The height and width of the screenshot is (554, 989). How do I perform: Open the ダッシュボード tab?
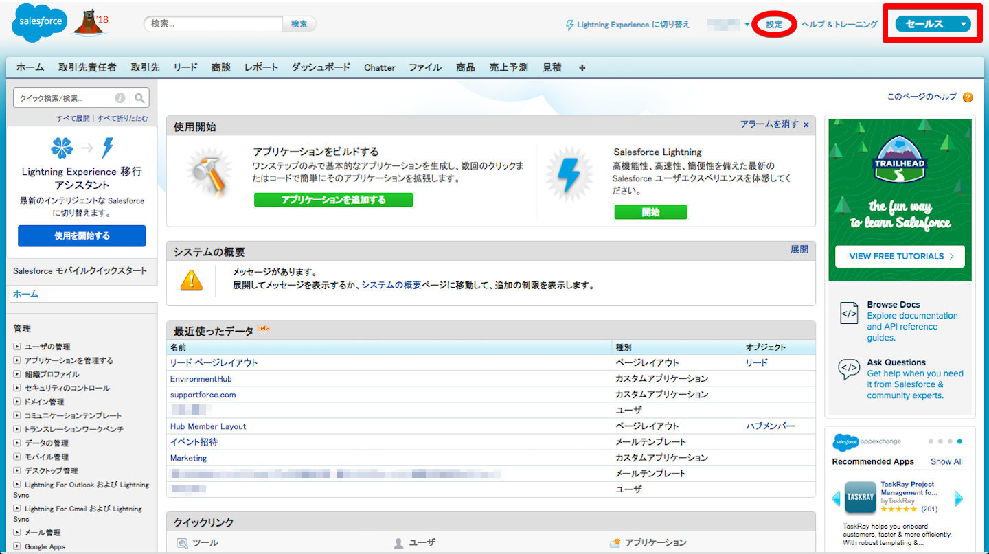click(x=321, y=67)
